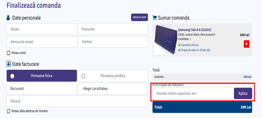Viewport: 262px width, 118px height.
Task: Expand the Alege Localitatea dropdown
Action: [x=113, y=89]
